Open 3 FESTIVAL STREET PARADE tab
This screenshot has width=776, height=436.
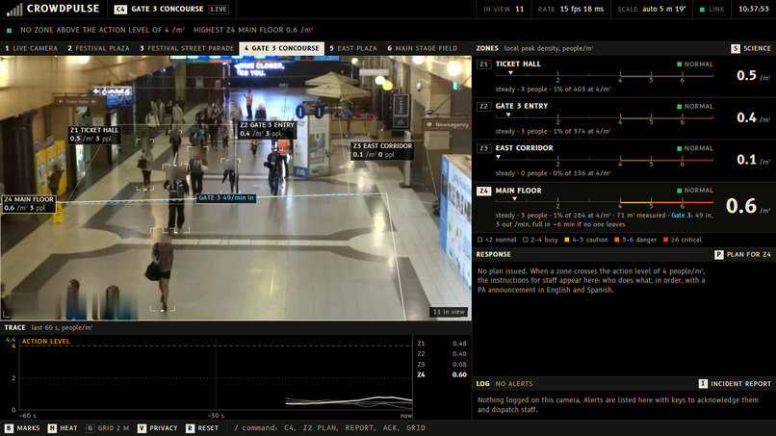pyautogui.click(x=187, y=48)
